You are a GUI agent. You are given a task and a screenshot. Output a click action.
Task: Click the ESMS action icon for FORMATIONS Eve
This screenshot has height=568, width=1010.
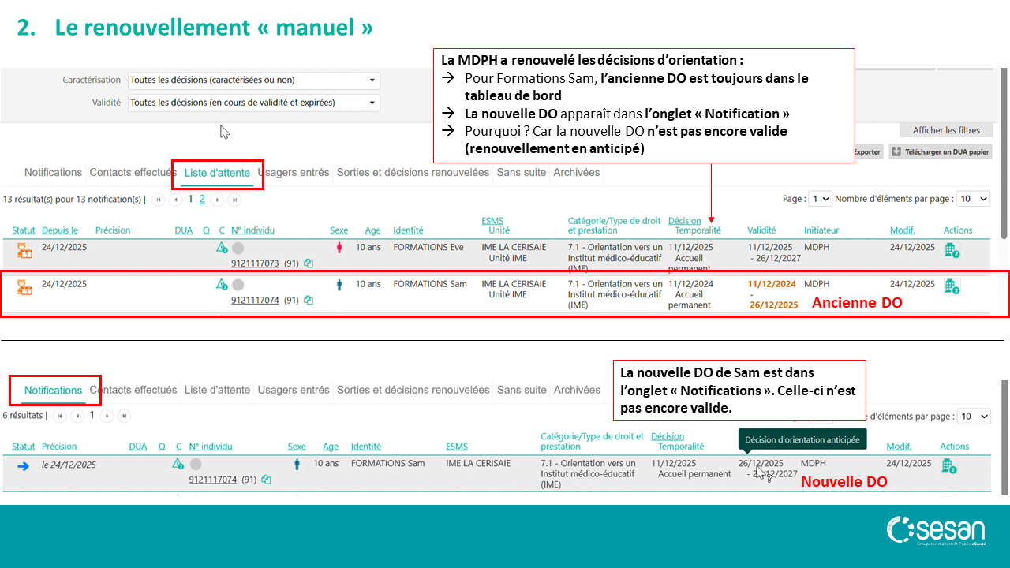[x=951, y=250]
